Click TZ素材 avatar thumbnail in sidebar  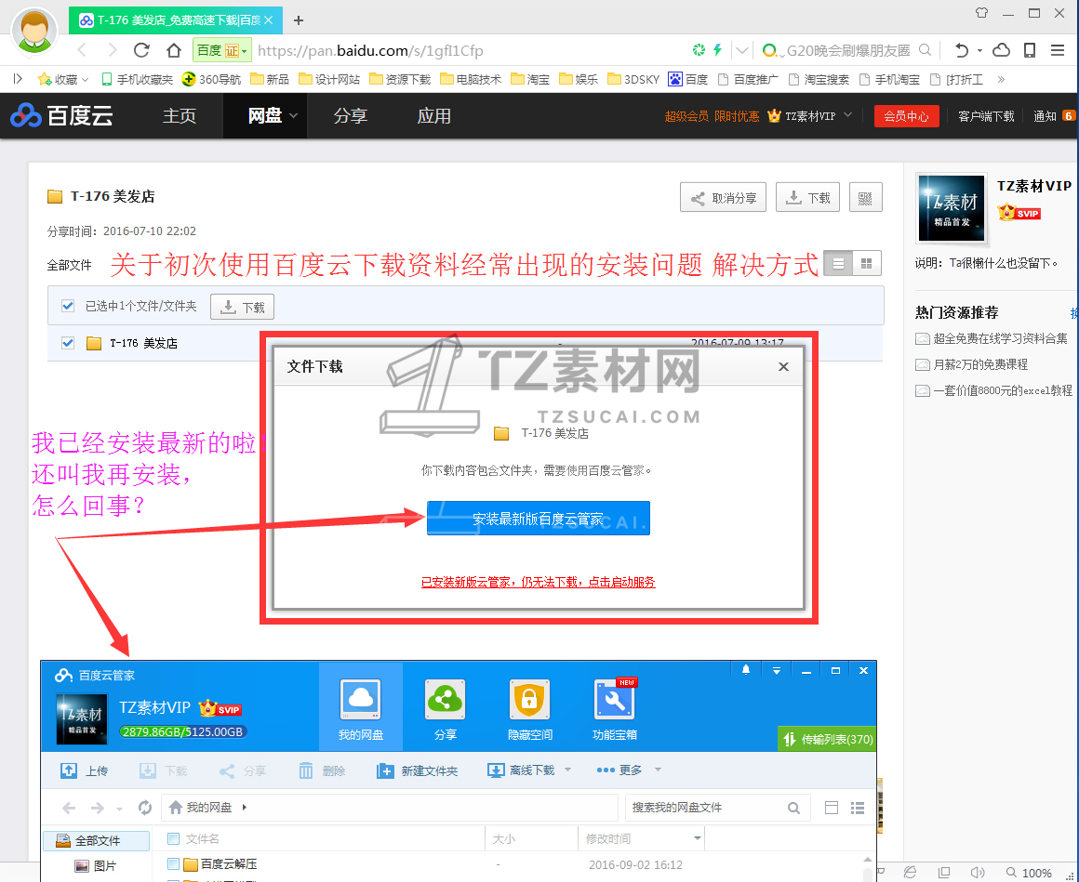tap(952, 208)
